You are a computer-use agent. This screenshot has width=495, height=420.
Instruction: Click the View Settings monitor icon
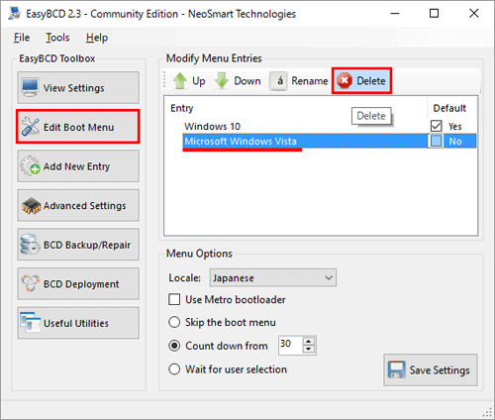tap(30, 87)
